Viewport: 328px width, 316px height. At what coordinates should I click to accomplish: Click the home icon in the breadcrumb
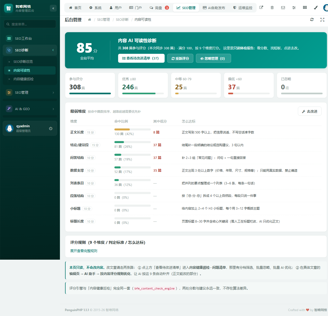pos(90,19)
